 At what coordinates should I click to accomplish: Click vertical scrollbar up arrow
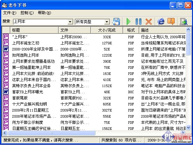(188, 30)
